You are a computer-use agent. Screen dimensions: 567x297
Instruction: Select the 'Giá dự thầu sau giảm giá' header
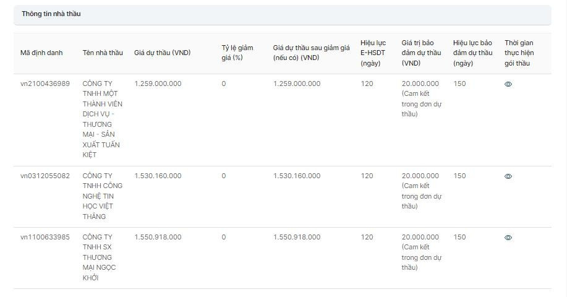coord(311,53)
